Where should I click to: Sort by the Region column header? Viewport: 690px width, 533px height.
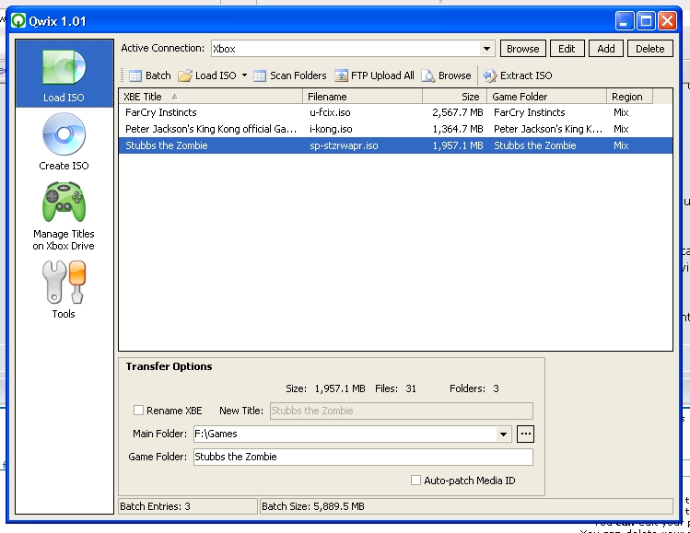click(x=630, y=97)
